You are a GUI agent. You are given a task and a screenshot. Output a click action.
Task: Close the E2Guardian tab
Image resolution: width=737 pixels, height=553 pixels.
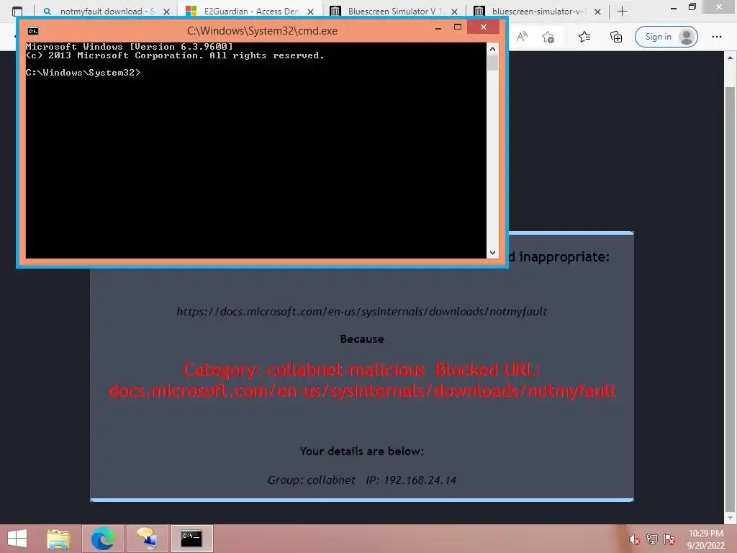pyautogui.click(x=310, y=12)
